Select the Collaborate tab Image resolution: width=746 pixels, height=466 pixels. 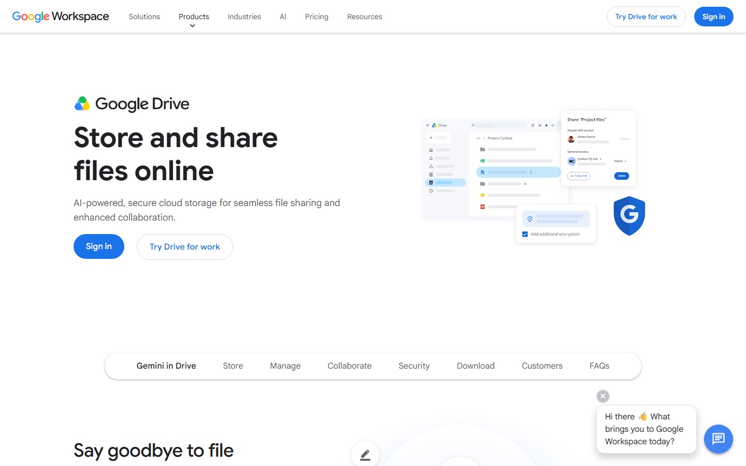[x=350, y=366]
